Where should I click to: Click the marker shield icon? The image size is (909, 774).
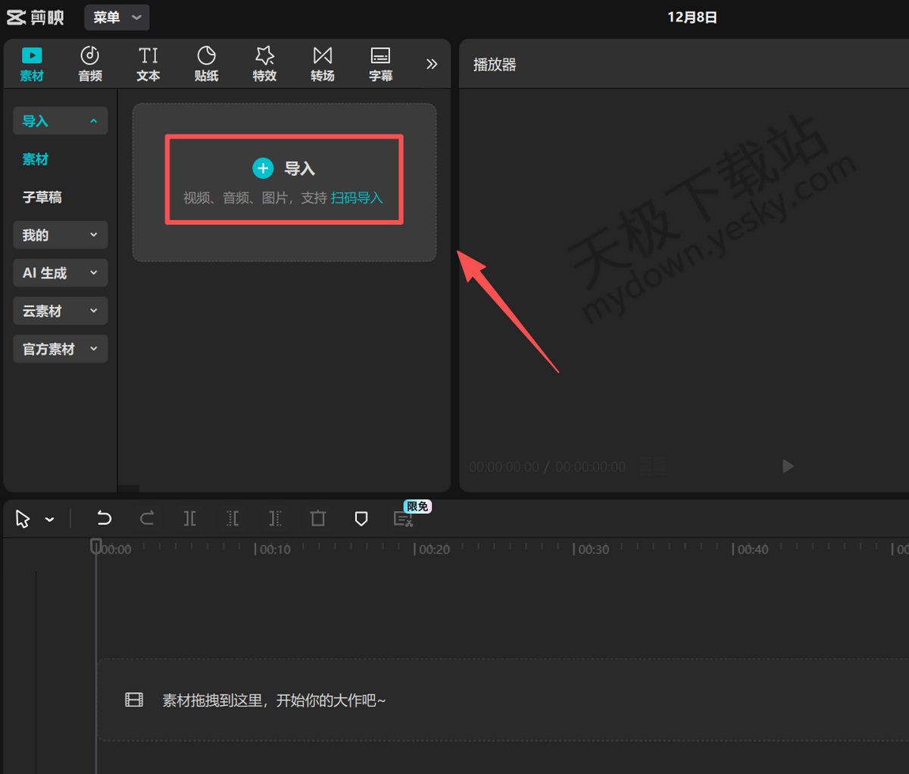361,519
